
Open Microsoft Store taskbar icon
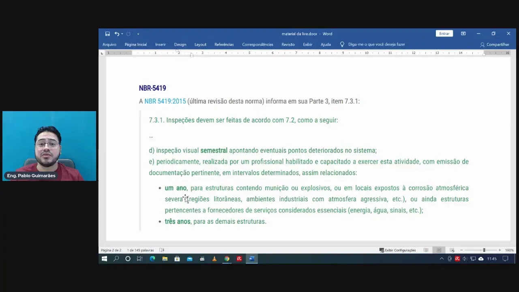[177, 259]
